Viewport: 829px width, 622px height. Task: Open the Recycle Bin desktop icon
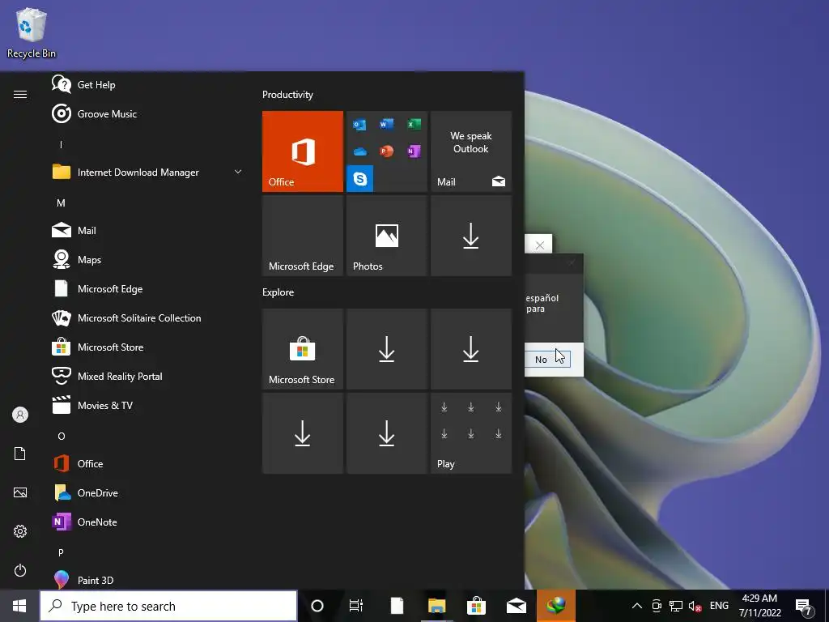pos(32,32)
